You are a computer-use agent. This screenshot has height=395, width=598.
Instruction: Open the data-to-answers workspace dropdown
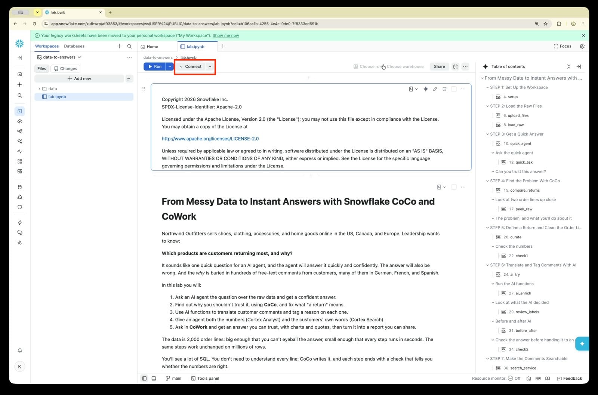(x=59, y=57)
